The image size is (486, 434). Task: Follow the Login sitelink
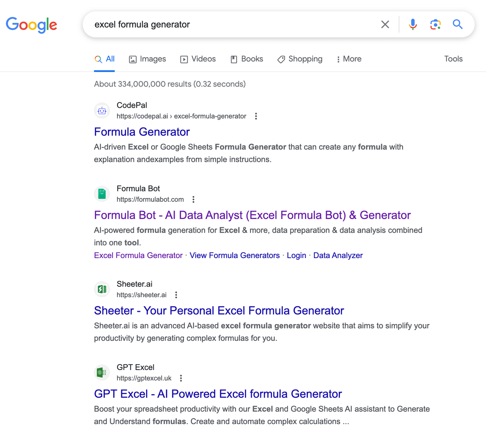coord(297,255)
